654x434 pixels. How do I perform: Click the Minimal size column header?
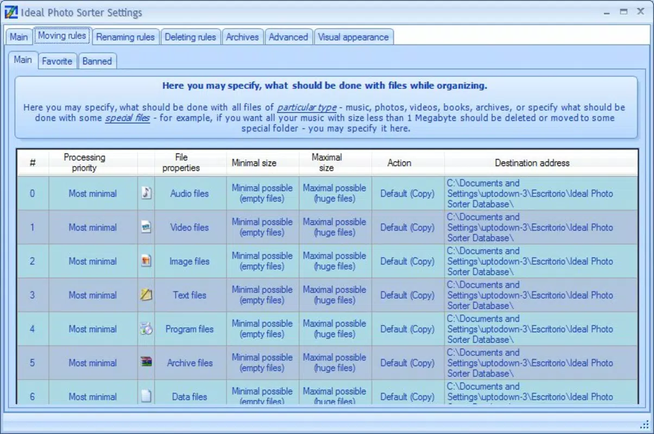click(x=262, y=163)
